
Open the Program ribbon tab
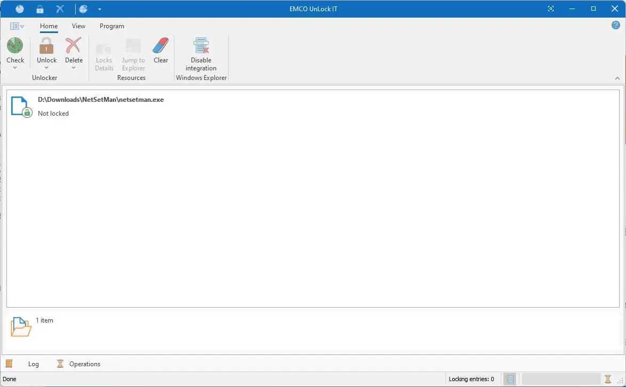click(x=112, y=26)
